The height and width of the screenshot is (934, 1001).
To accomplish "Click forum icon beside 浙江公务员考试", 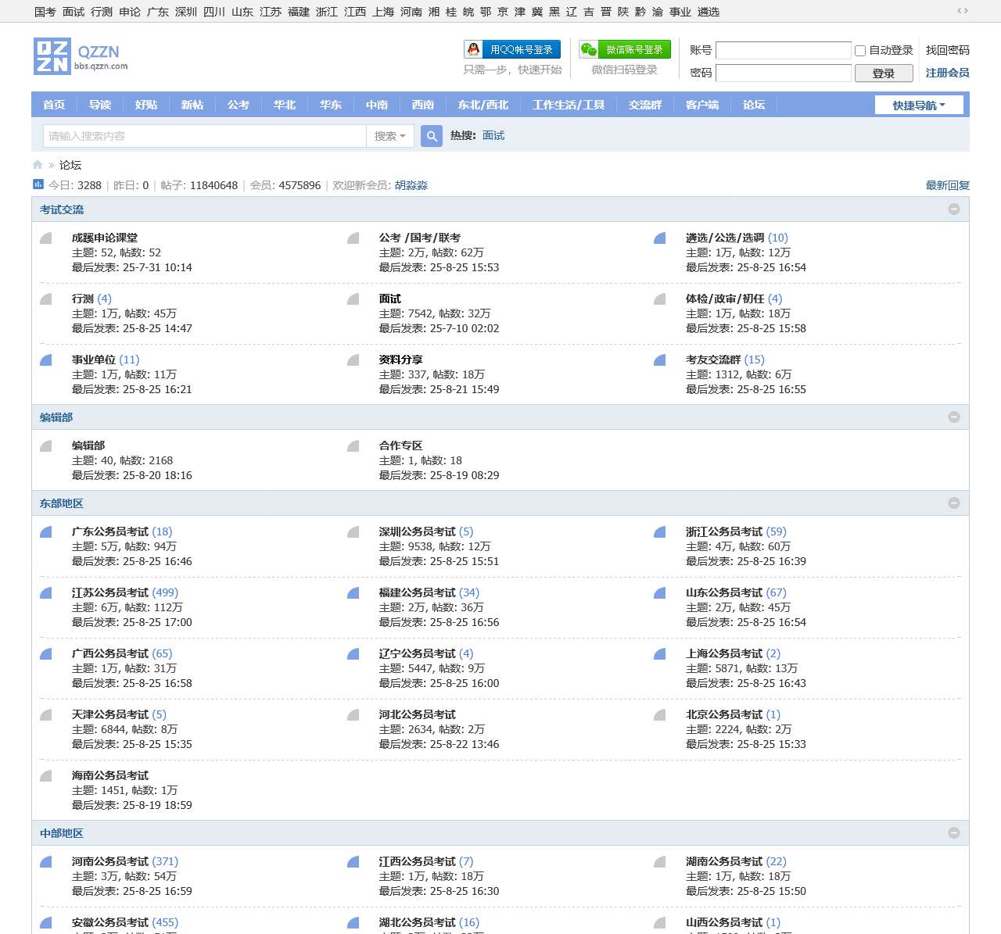I will tap(660, 532).
